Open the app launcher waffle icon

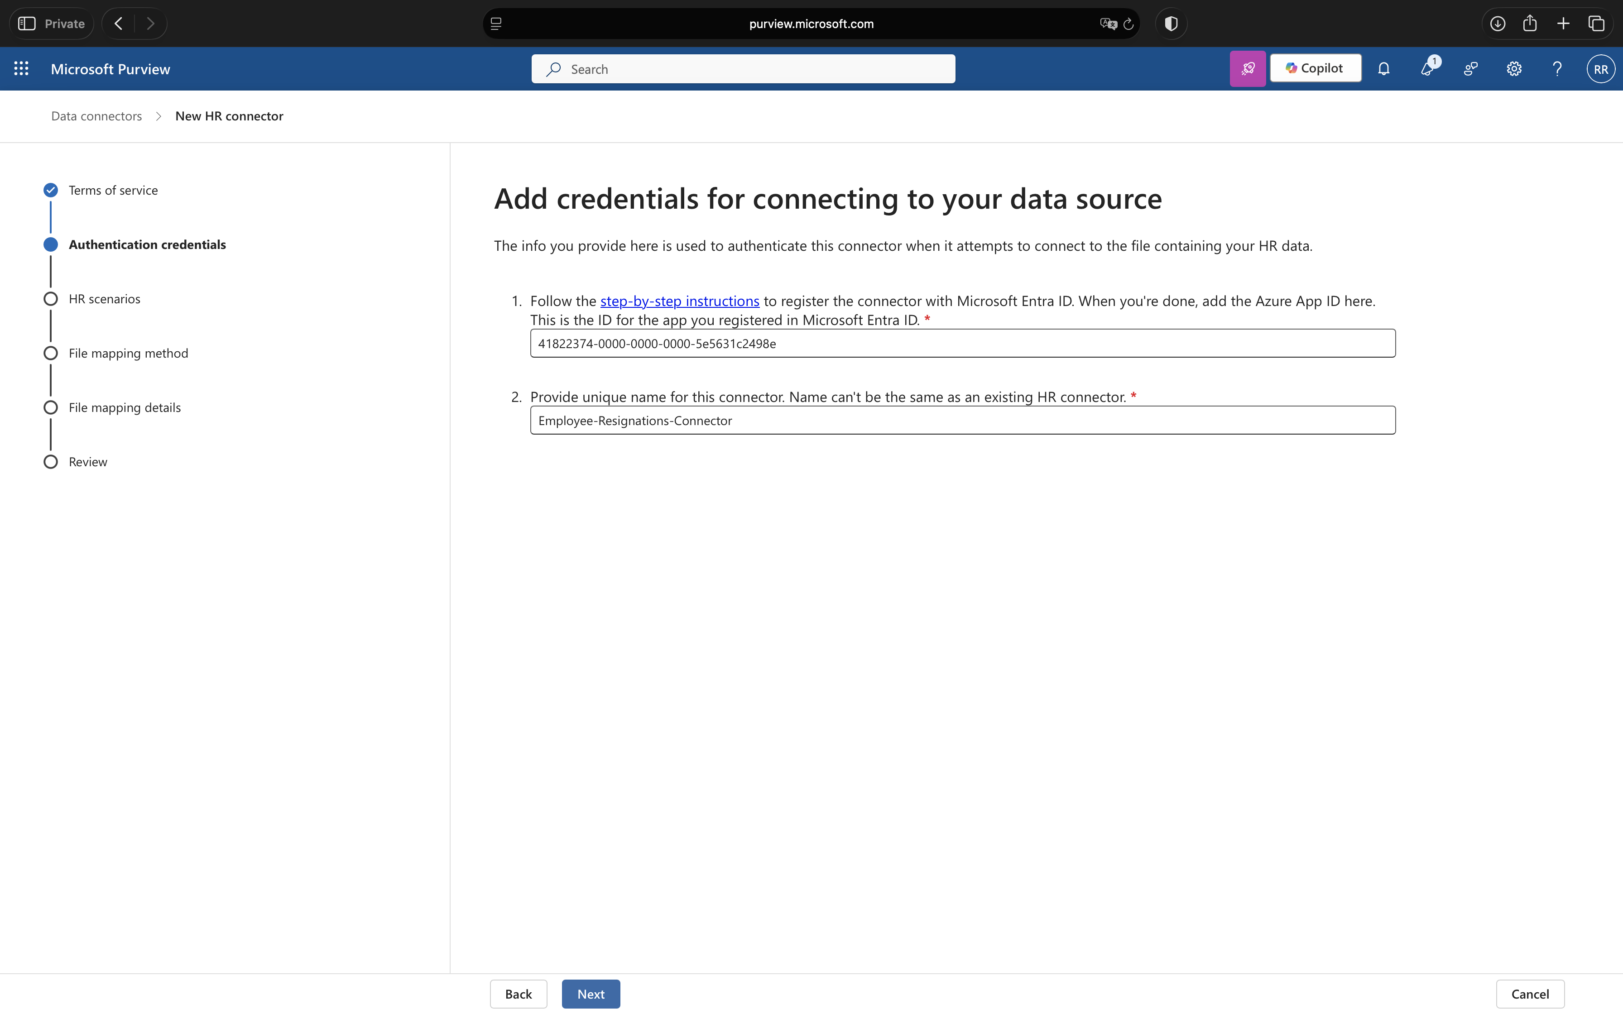21,68
